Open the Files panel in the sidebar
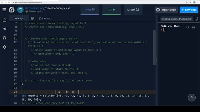 [x=4, y=20]
